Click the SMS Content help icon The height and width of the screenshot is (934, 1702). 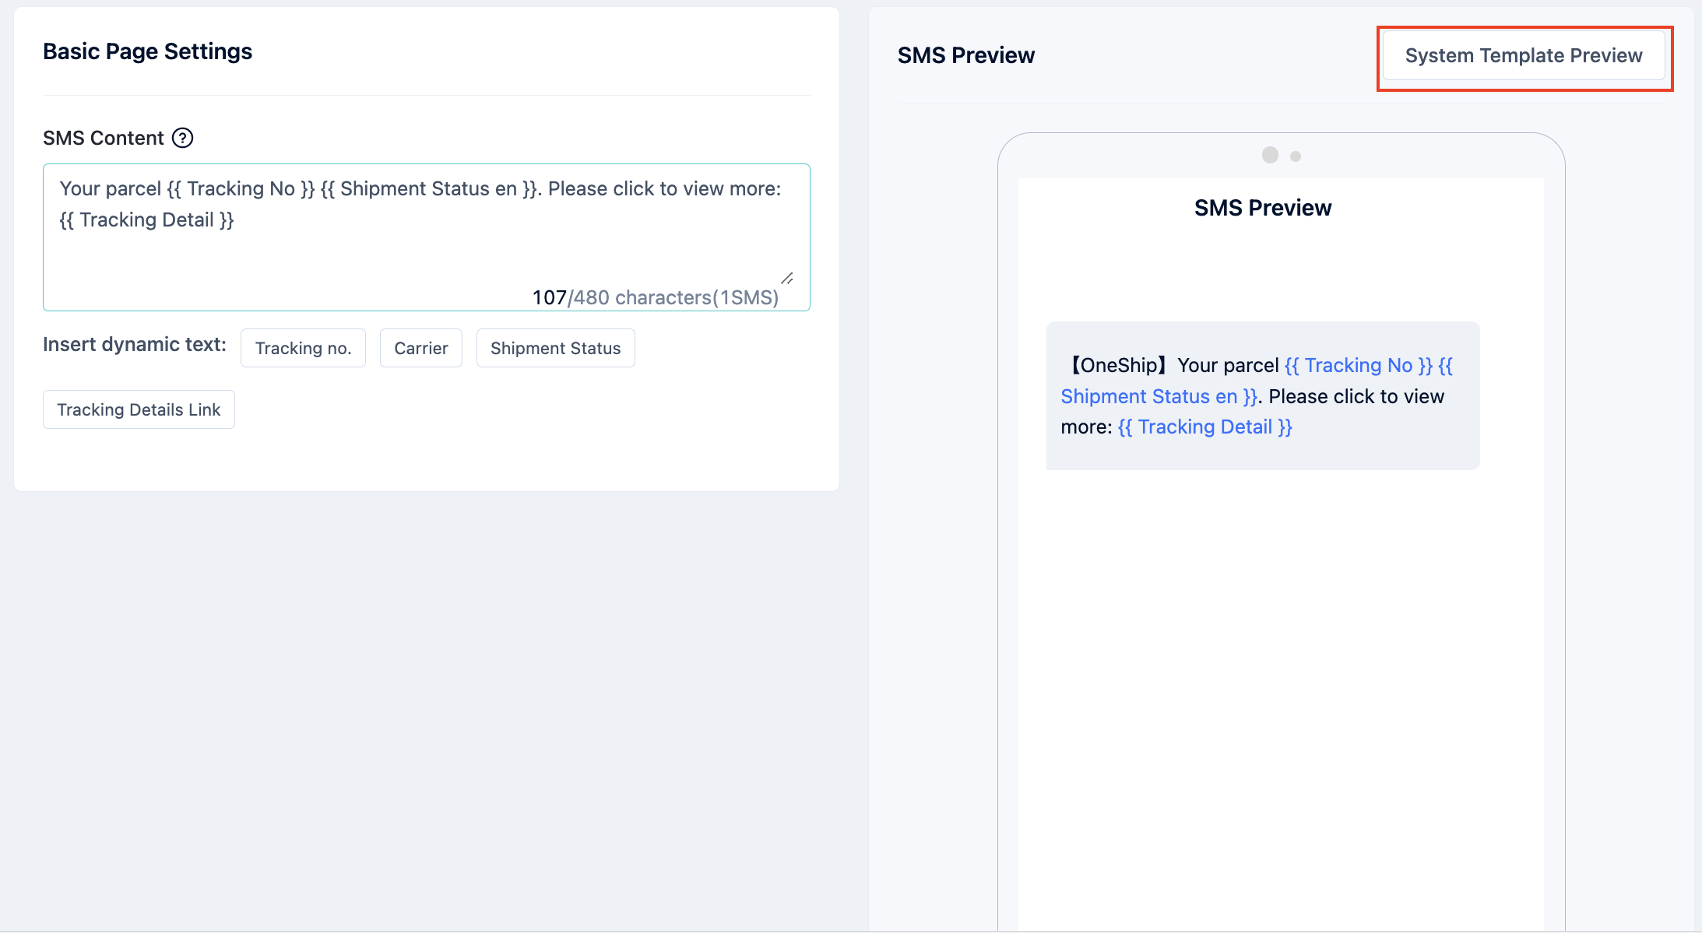tap(183, 138)
